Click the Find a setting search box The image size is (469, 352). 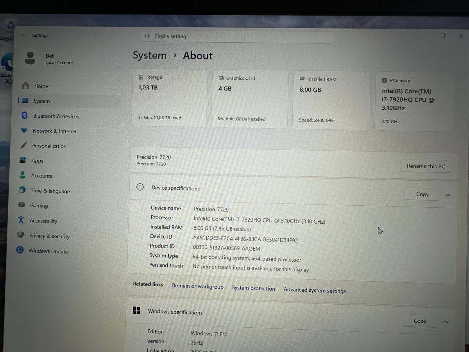[x=238, y=36]
